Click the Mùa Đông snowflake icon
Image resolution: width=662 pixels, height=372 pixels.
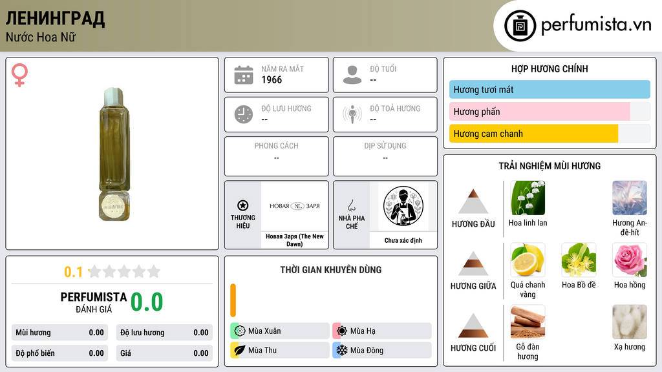(342, 350)
